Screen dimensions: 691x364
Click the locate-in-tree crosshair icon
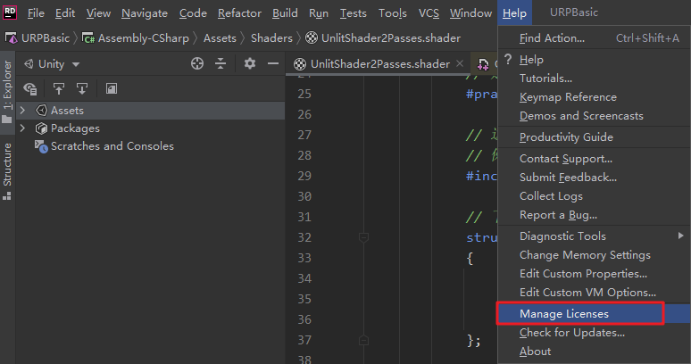(197, 64)
